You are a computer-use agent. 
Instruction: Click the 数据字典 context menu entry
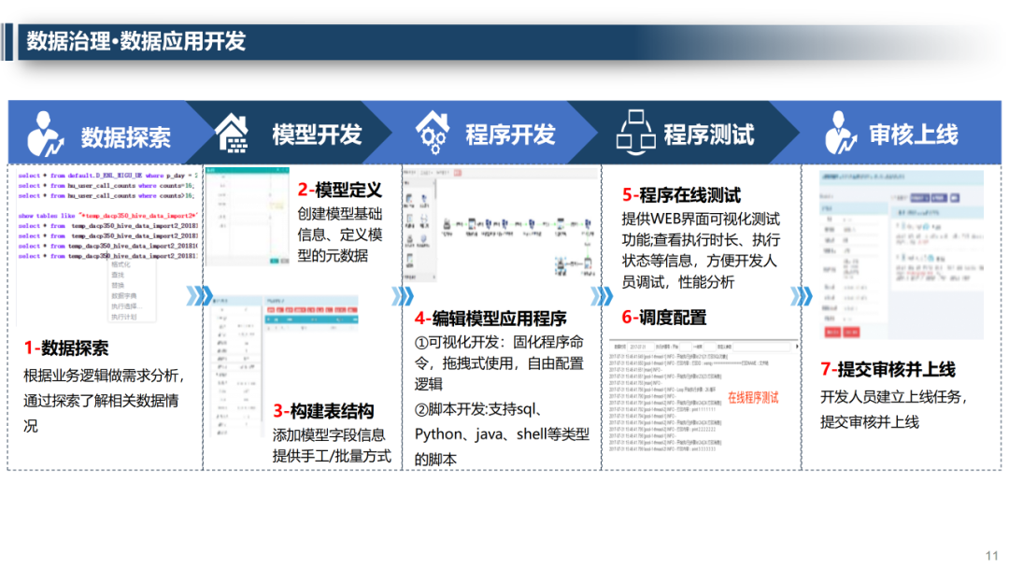click(x=124, y=296)
